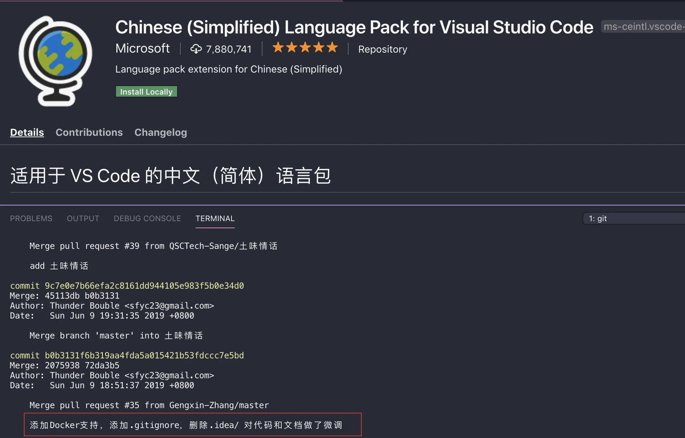This screenshot has width=685, height=438.
Task: Click the Install Locally button
Action: point(146,92)
